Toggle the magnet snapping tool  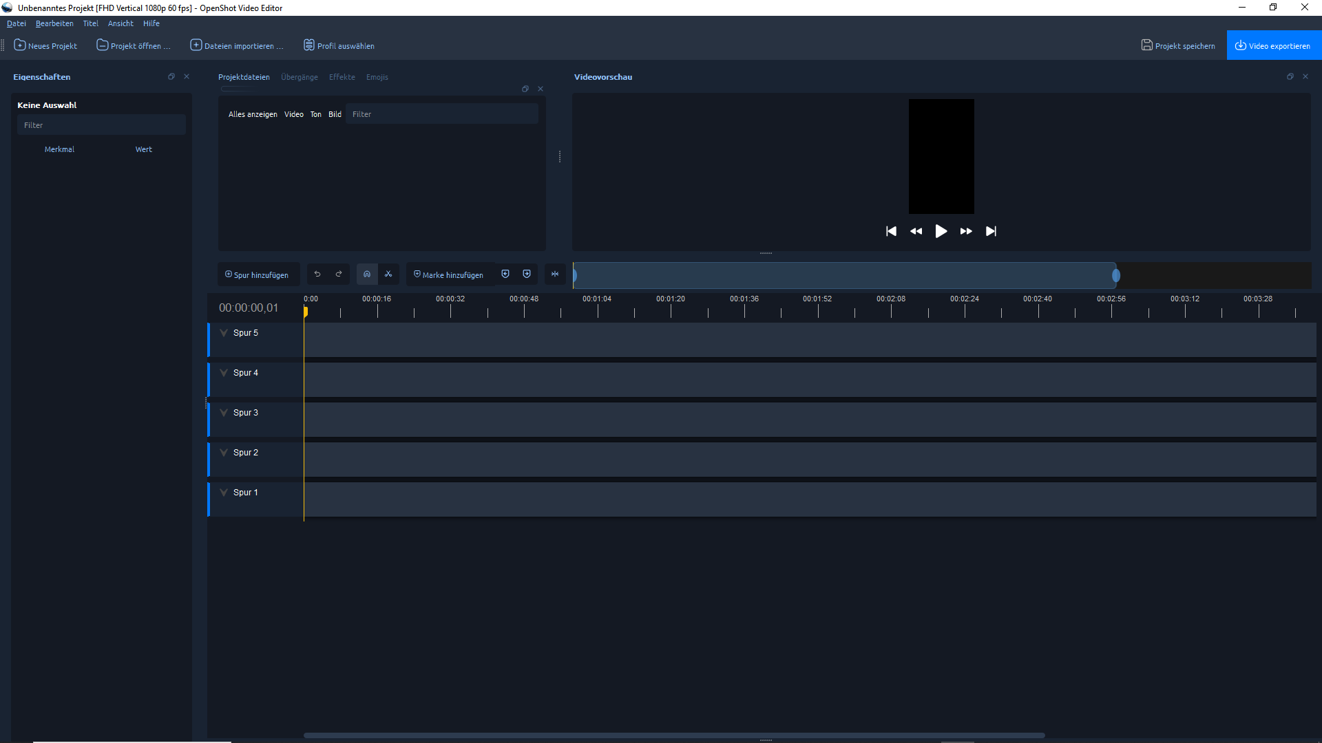point(367,274)
